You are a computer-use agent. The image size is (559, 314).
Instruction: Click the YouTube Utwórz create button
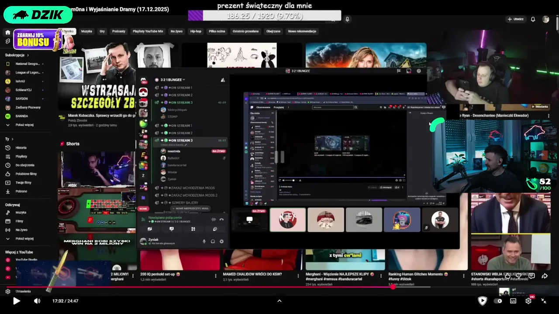(515, 19)
